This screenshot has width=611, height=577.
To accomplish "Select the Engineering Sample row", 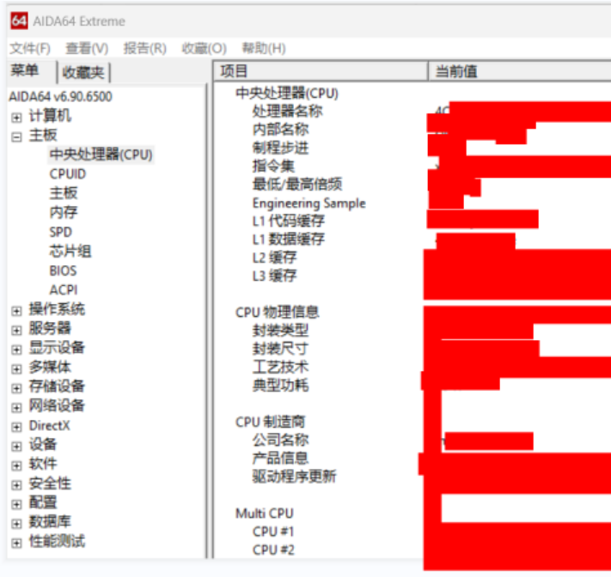I will [309, 203].
